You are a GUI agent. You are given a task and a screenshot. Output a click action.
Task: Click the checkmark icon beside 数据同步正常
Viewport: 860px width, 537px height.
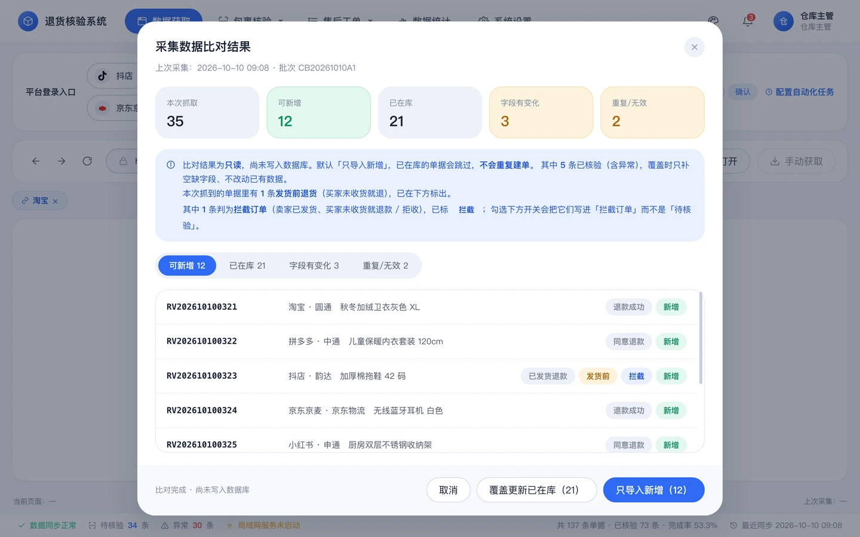(x=22, y=525)
